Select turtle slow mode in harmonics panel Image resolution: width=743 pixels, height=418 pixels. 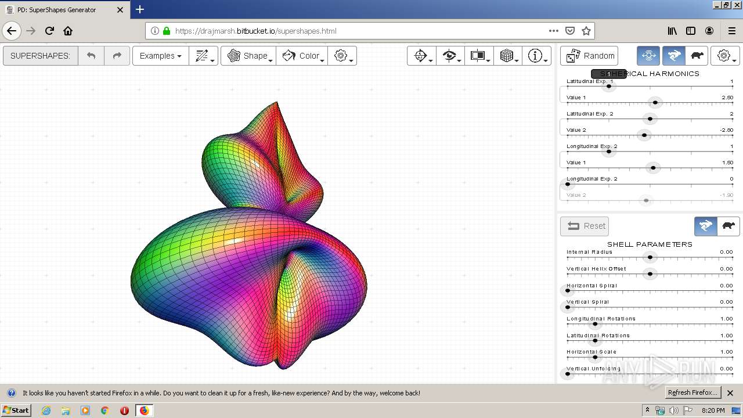point(697,56)
